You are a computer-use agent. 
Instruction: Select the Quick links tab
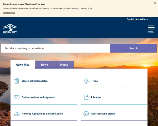coord(23,65)
